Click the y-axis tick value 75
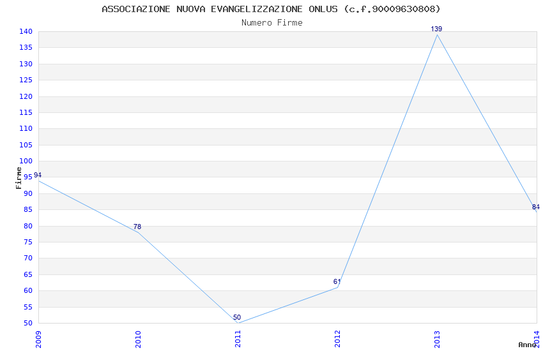543x351 pixels. (x=28, y=242)
